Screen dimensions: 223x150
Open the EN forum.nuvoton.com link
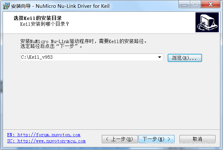pos(44,135)
